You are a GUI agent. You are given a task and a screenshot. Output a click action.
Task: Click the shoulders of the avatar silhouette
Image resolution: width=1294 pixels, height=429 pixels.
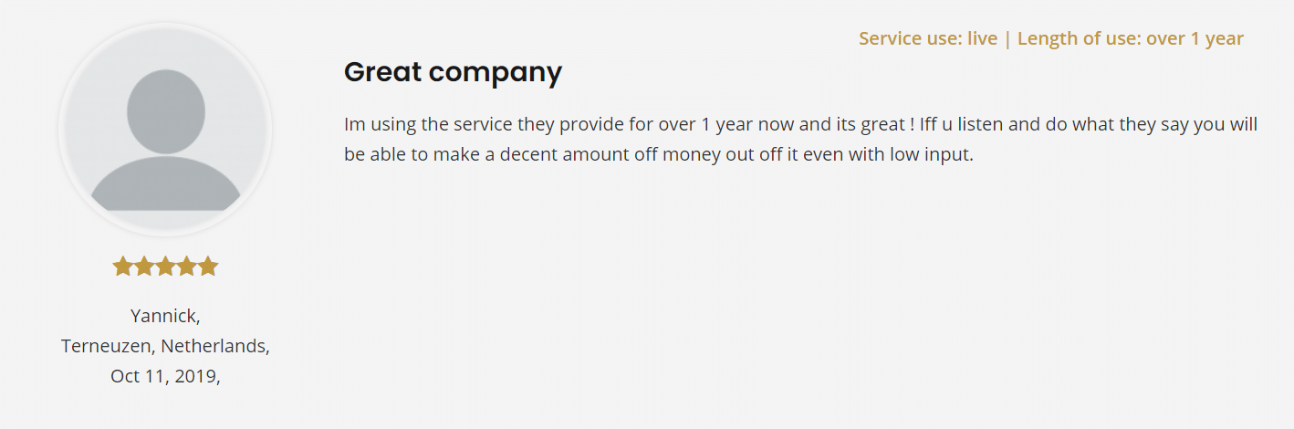[x=165, y=185]
